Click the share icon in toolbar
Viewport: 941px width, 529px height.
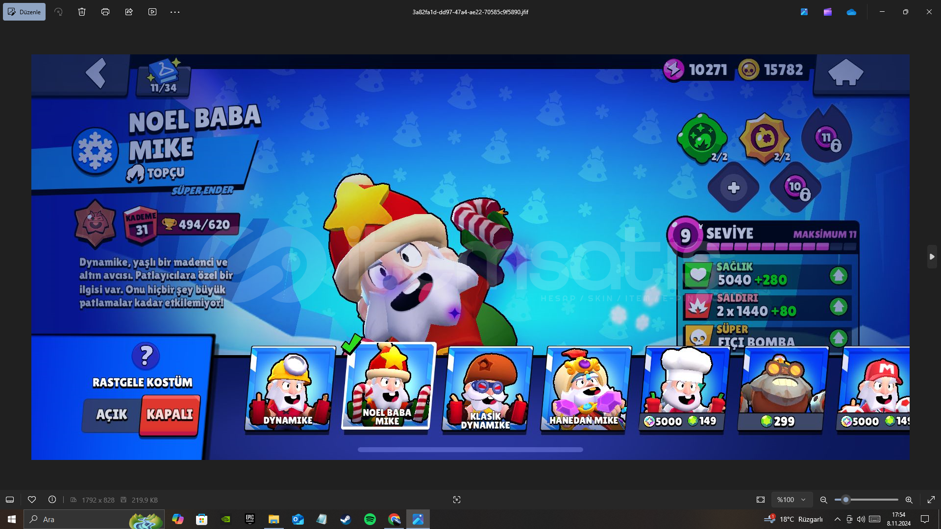129,12
